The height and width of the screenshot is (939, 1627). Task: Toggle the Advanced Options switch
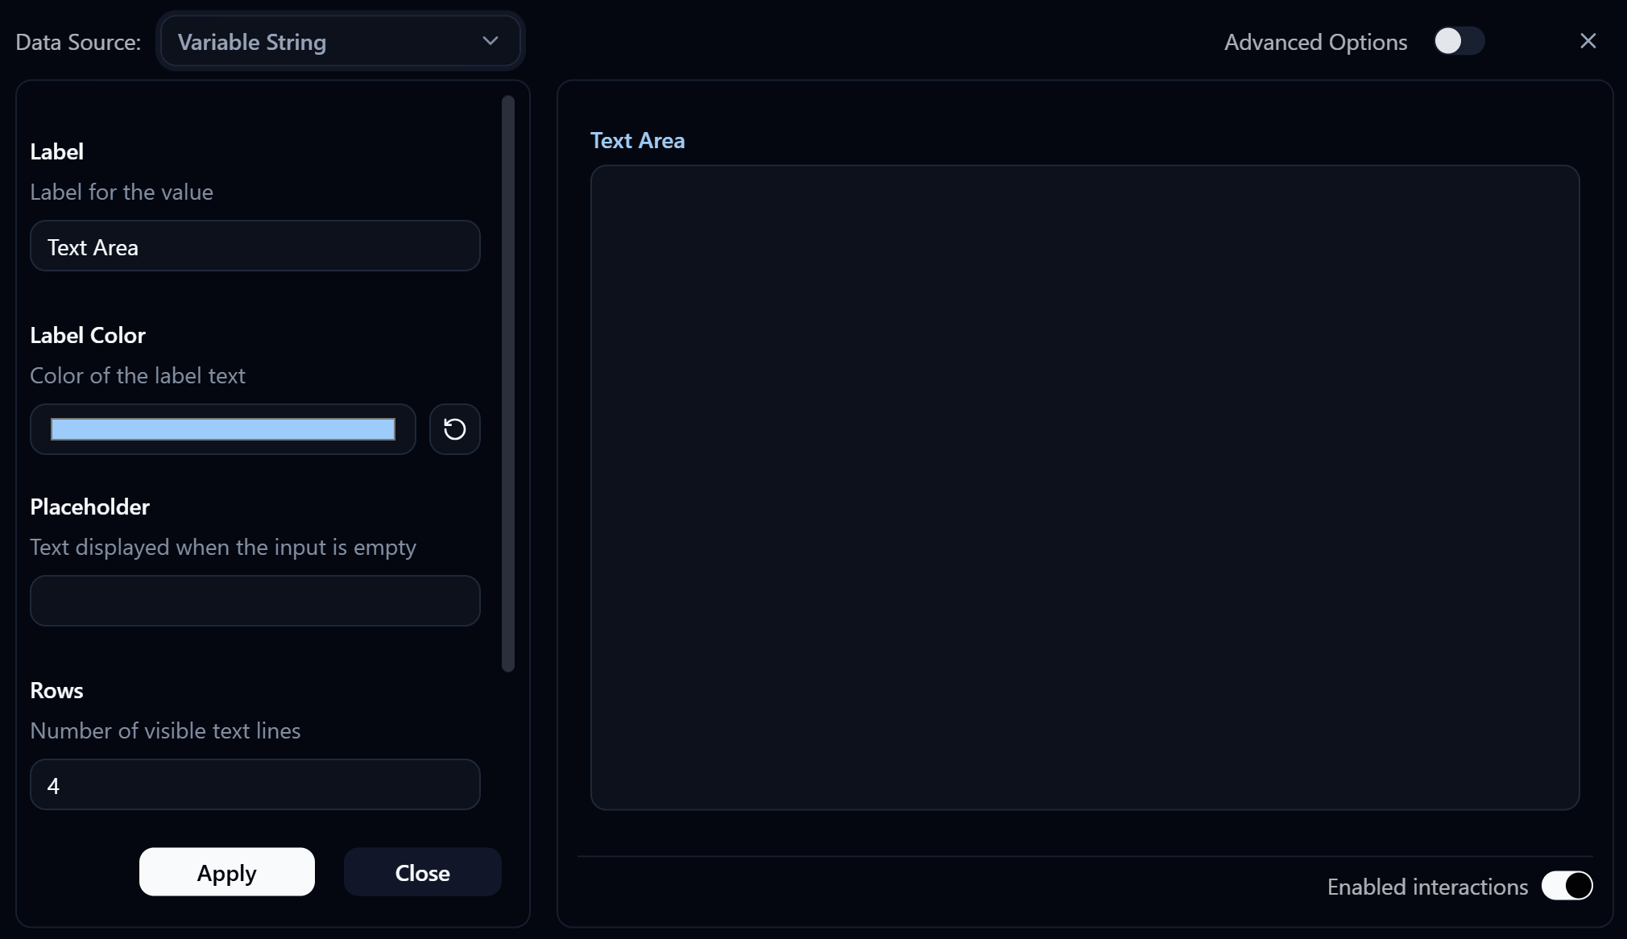(1459, 41)
